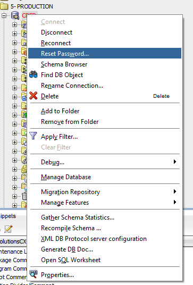
Task: Click the binoculars Find DB Object icon
Action: click(x=33, y=74)
